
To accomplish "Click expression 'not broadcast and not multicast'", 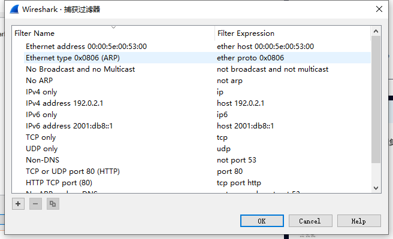I will 273,69.
